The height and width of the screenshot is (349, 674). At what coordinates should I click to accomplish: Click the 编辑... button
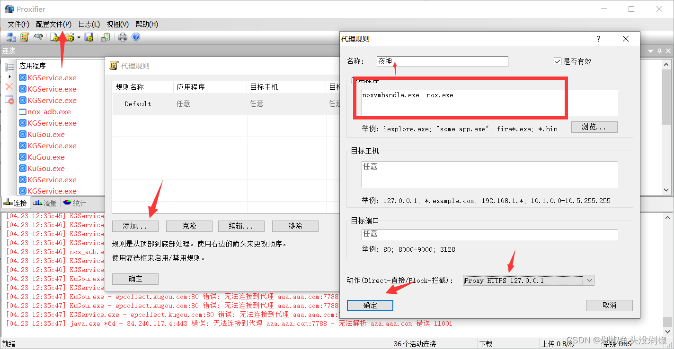coord(241,226)
